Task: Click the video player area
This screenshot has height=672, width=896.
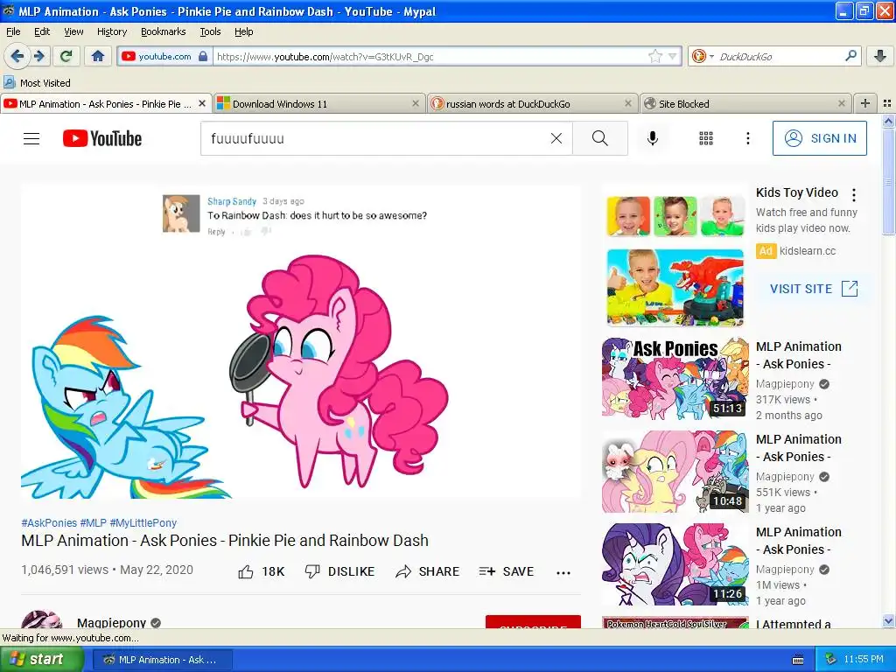Action: (301, 342)
